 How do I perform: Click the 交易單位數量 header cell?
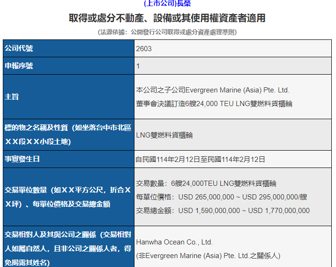[x=68, y=197]
